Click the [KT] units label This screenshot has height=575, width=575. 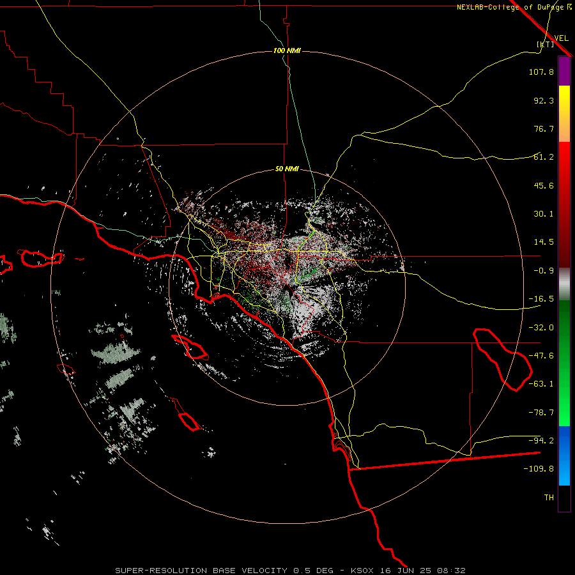pos(546,44)
